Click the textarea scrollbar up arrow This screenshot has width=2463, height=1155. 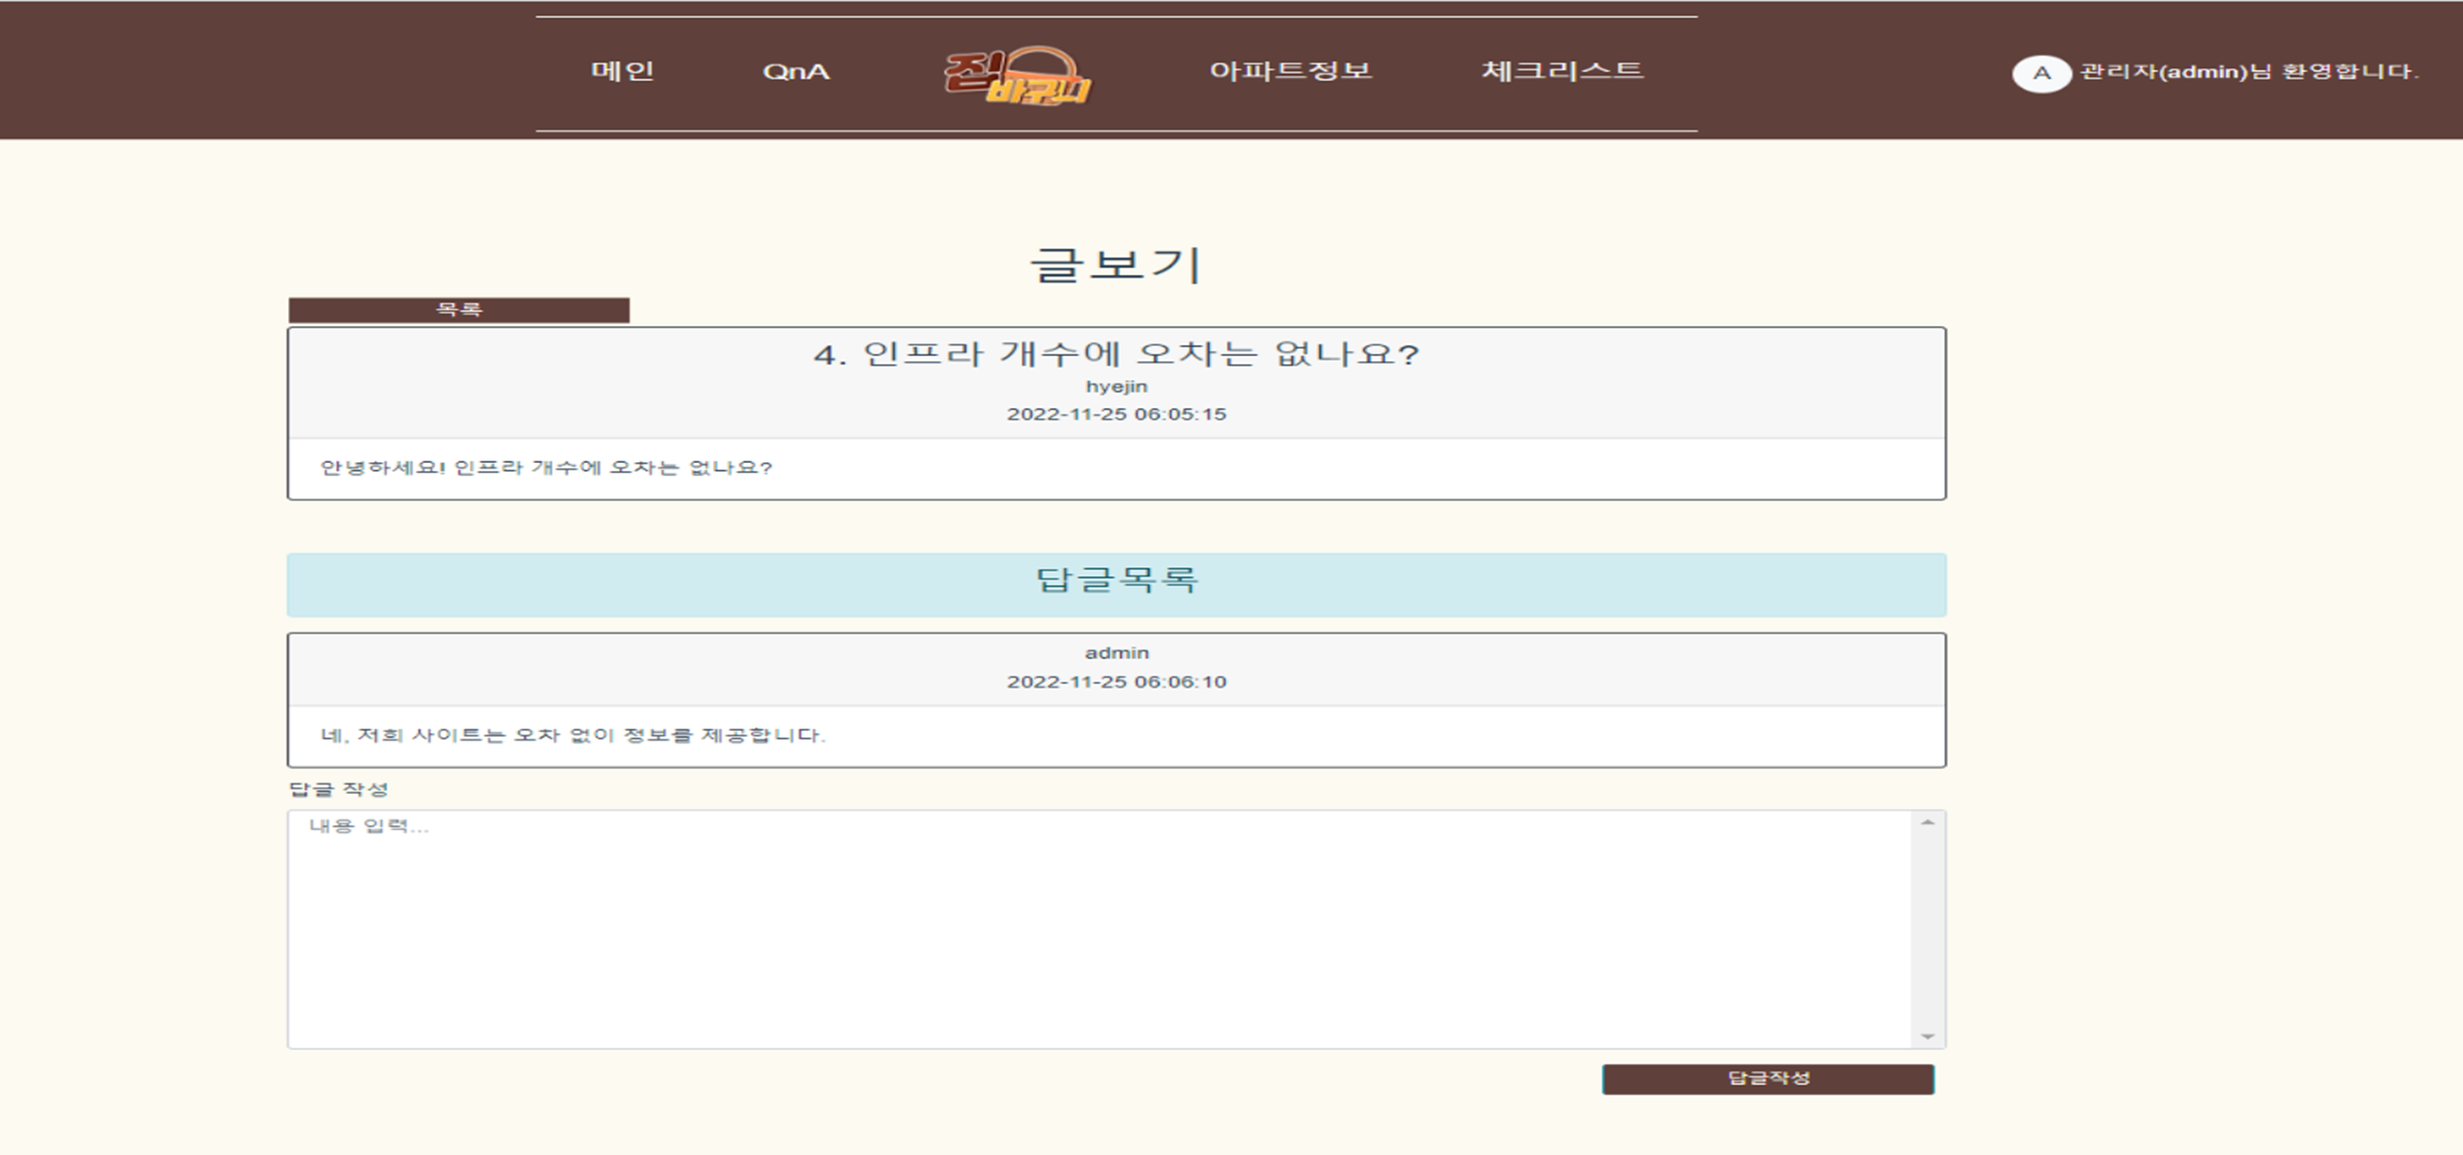click(x=1927, y=822)
